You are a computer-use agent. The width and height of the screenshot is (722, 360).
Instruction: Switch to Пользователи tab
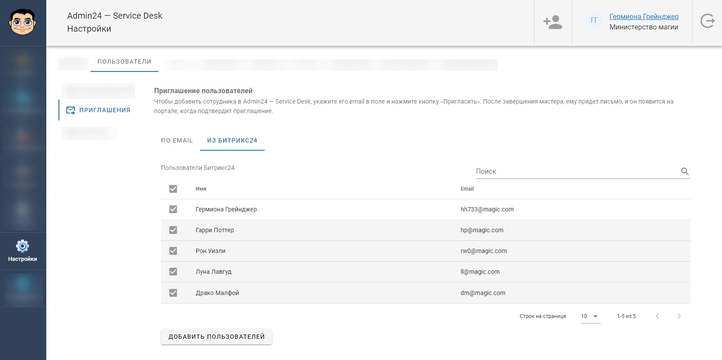124,62
